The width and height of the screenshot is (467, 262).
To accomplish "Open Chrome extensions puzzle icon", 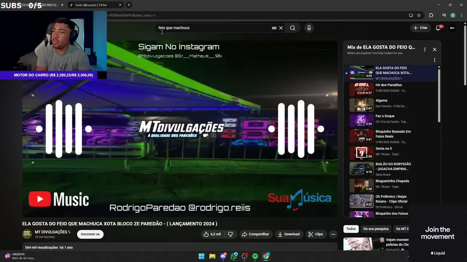I will coord(431,15).
